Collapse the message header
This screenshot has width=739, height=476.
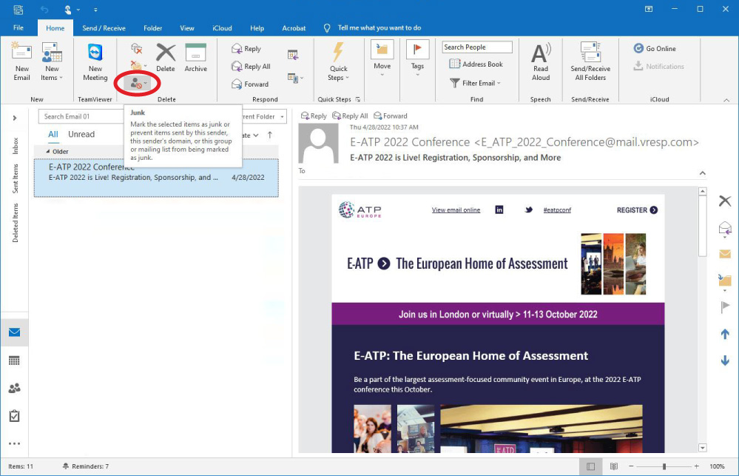702,173
